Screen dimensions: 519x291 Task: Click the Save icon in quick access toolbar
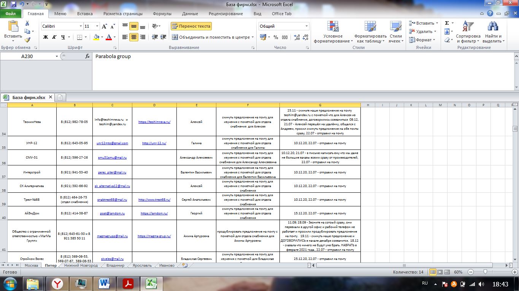tap(14, 5)
